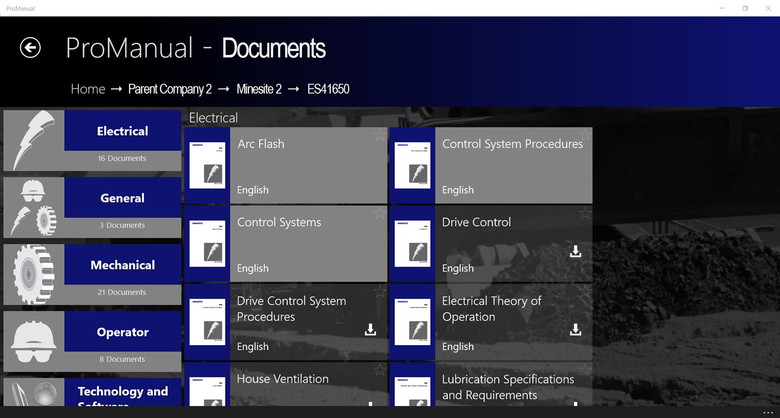Select ES41650 in the breadcrumb

328,89
